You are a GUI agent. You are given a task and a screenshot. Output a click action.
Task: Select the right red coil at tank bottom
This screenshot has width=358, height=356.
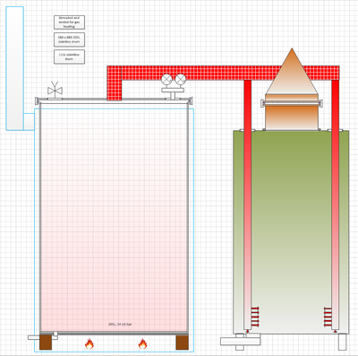(328, 317)
